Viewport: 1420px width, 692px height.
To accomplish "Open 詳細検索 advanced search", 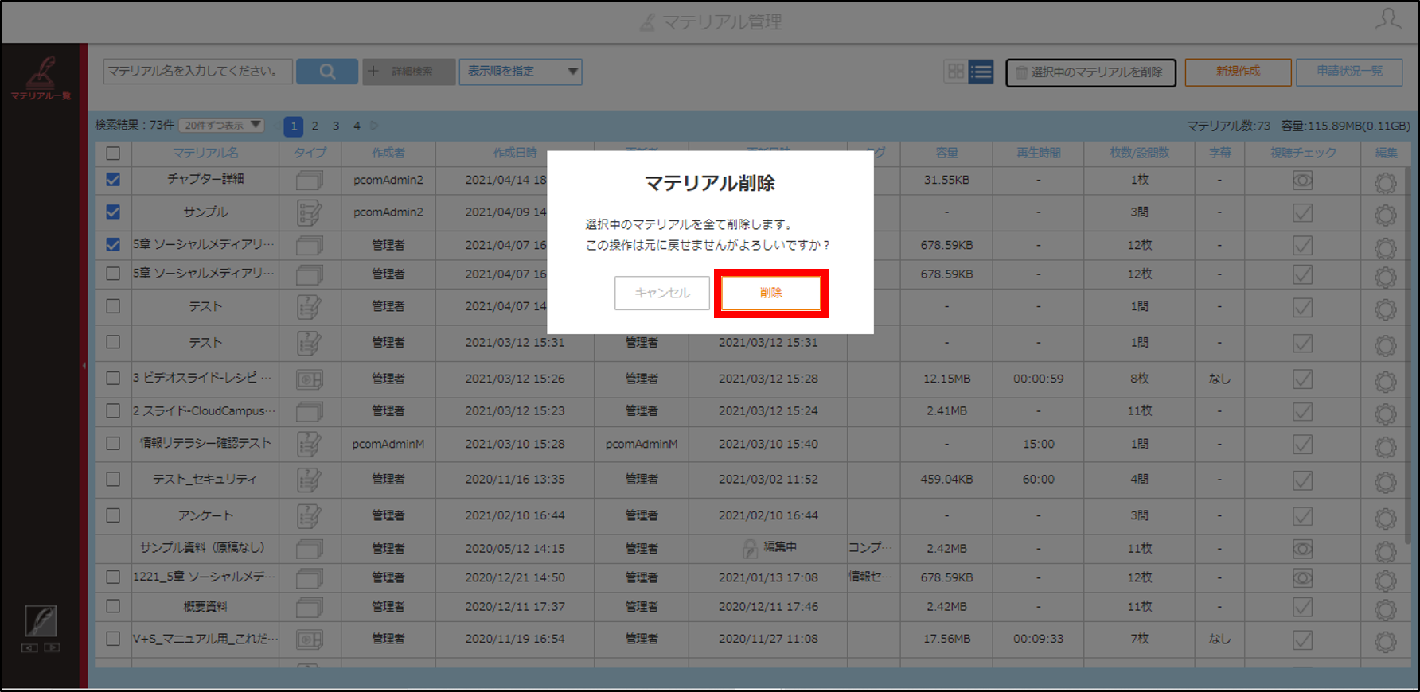I will (409, 72).
